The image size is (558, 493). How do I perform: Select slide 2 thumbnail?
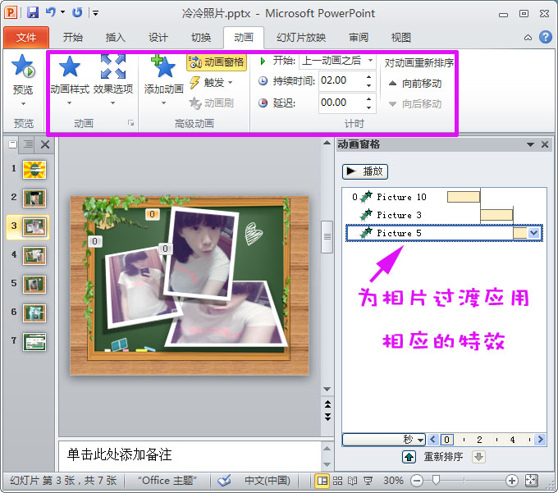click(x=34, y=199)
